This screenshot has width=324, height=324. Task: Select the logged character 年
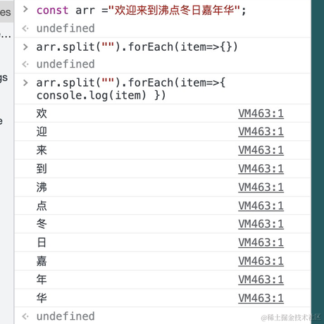(42, 280)
